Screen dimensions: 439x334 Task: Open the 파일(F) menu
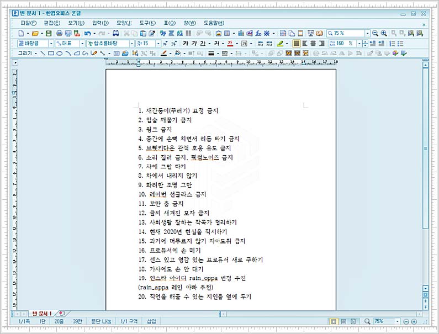pos(29,23)
